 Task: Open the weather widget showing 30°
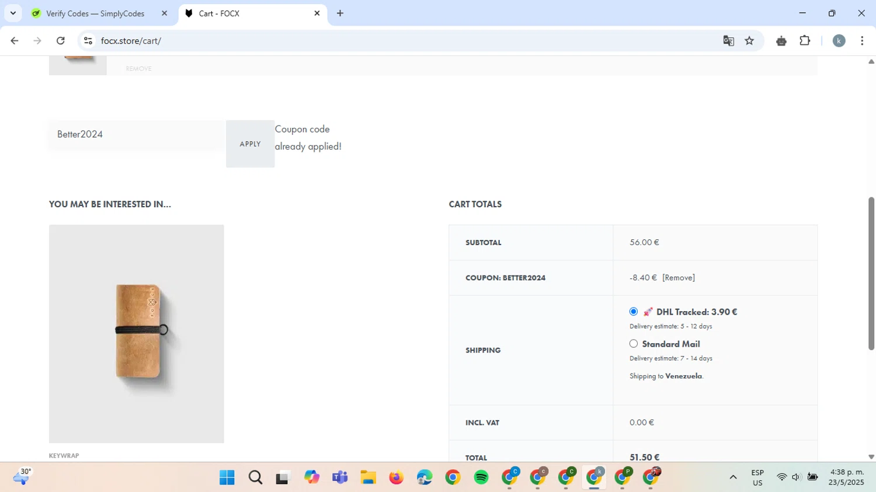[x=22, y=477]
